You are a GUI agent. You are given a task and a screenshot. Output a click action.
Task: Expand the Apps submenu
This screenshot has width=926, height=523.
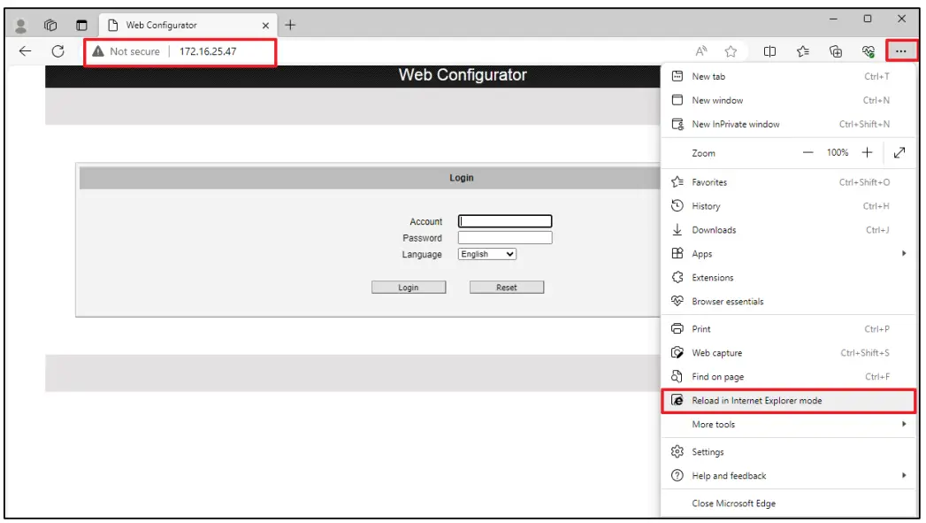click(x=787, y=254)
